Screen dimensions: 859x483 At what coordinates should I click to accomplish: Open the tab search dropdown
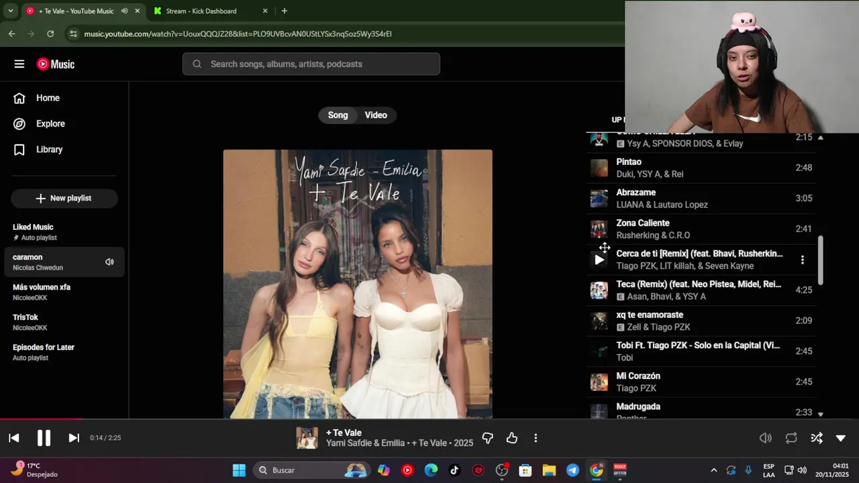pyautogui.click(x=10, y=11)
